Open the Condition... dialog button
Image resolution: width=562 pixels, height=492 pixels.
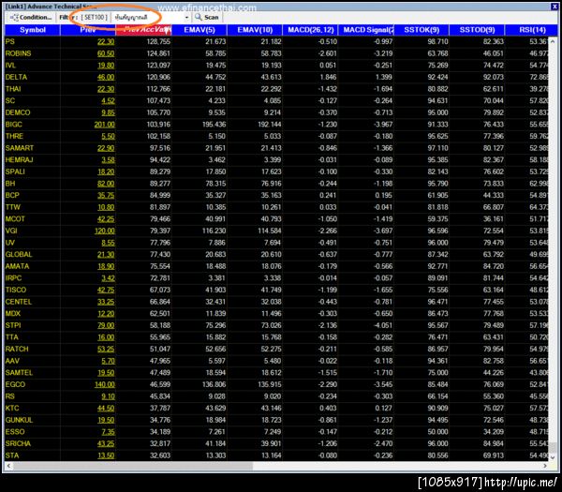(x=31, y=17)
